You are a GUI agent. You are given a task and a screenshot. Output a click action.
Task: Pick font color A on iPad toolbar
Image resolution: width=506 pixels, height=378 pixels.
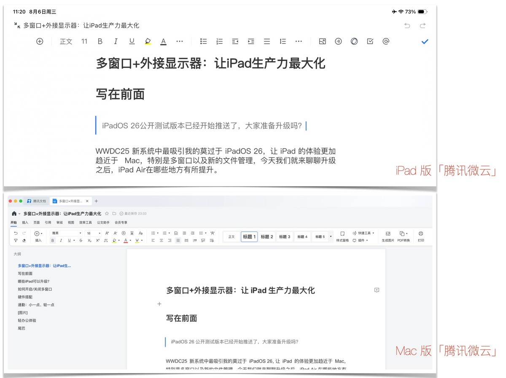[x=163, y=41]
